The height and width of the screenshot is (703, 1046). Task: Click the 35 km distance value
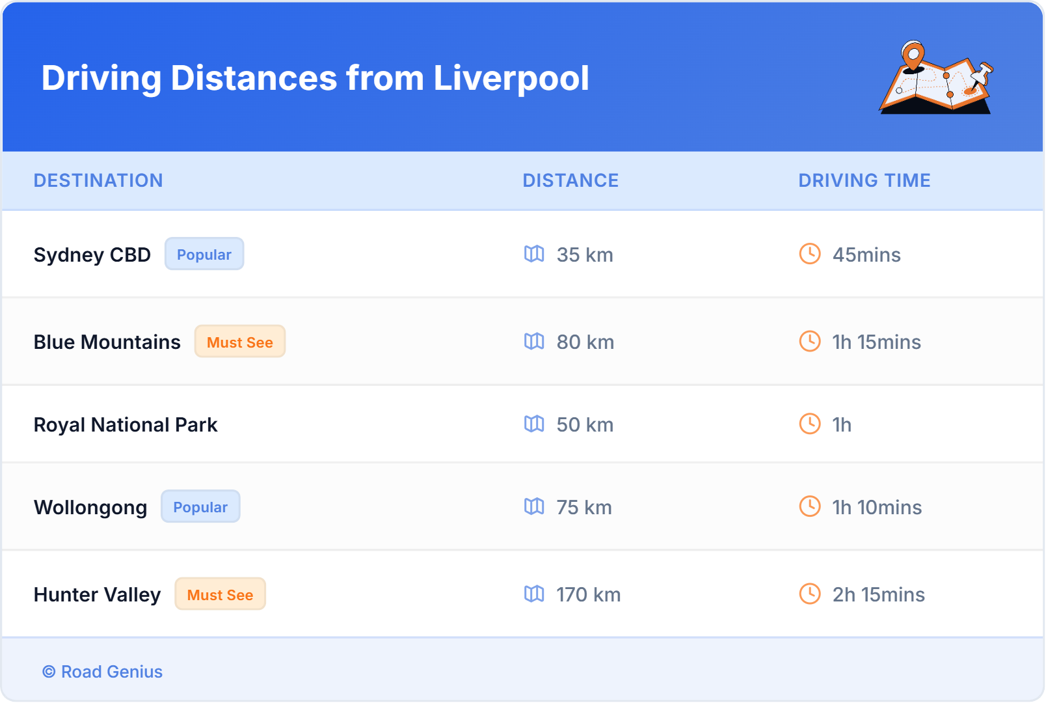585,255
